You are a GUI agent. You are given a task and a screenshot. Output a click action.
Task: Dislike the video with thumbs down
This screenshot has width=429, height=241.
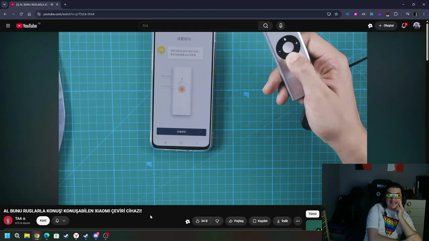click(217, 221)
